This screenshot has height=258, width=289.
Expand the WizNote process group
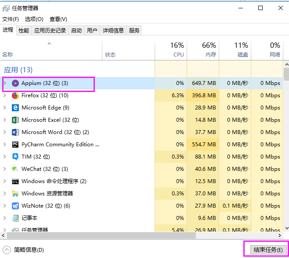tap(5, 205)
